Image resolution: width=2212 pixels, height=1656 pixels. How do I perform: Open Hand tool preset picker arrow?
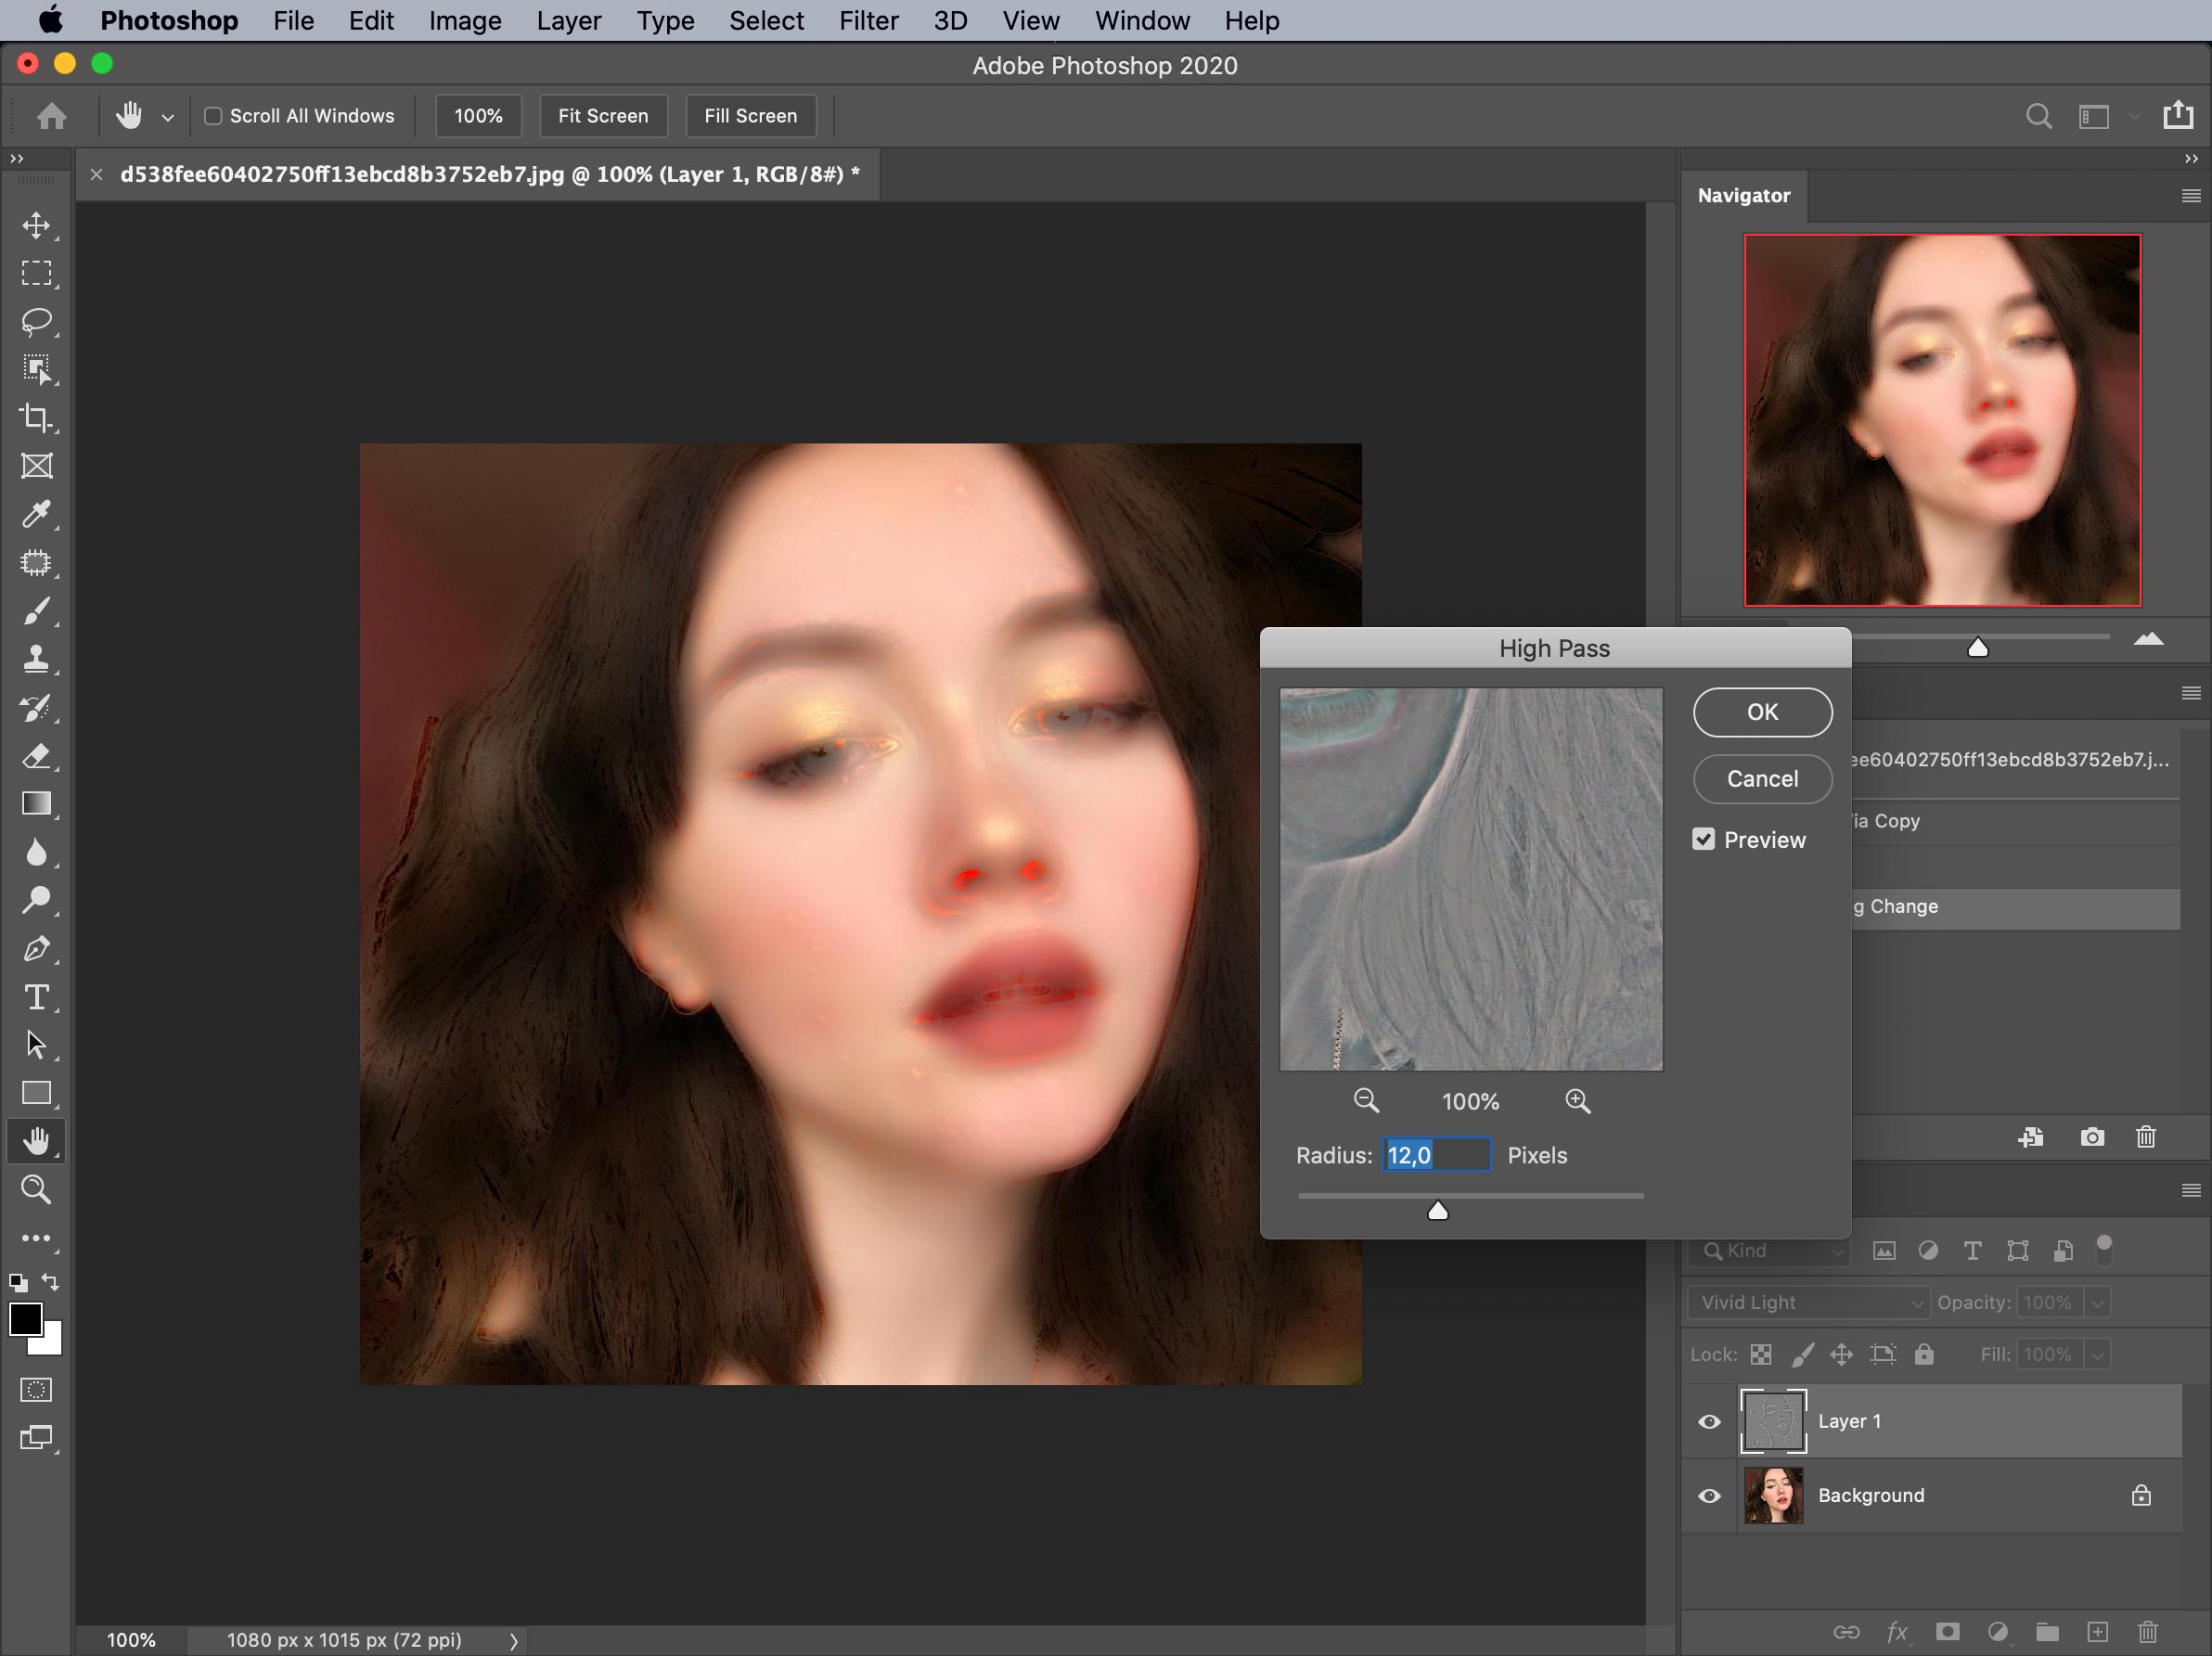[168, 117]
